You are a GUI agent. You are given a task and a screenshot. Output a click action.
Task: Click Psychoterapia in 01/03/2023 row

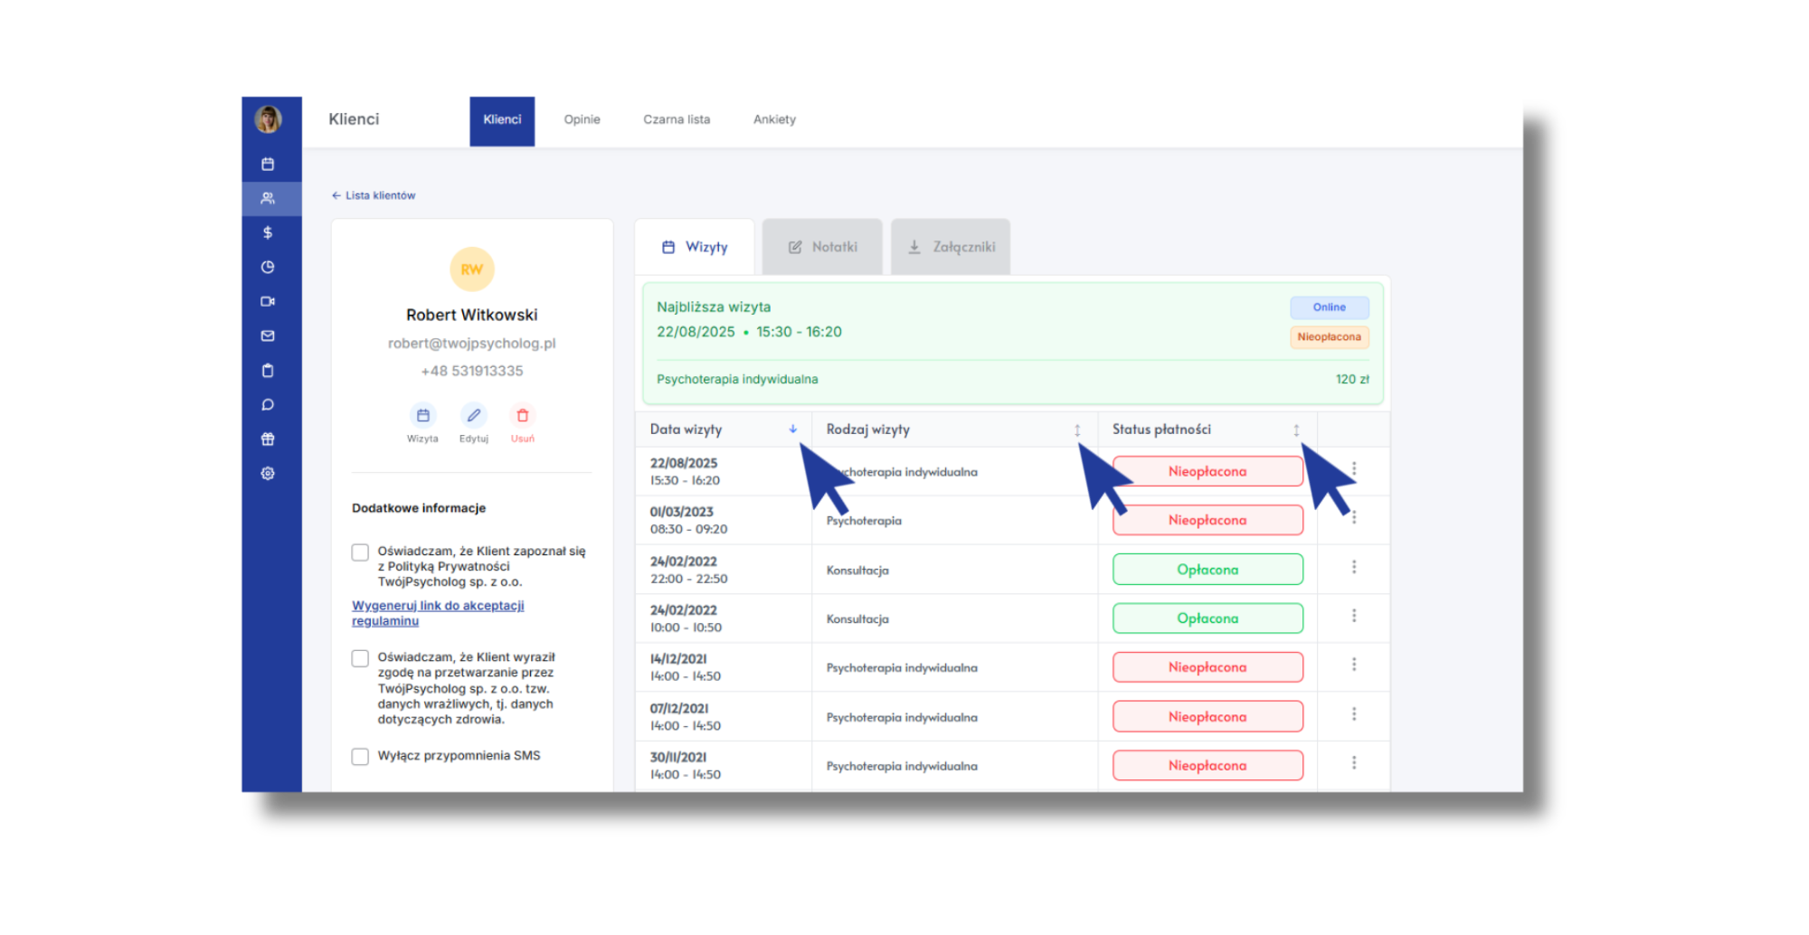coord(864,521)
